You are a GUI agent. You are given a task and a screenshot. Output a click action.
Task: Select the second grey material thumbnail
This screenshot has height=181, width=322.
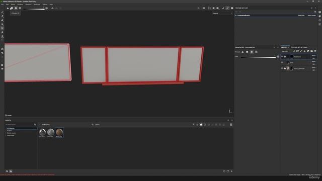[x=51, y=132]
